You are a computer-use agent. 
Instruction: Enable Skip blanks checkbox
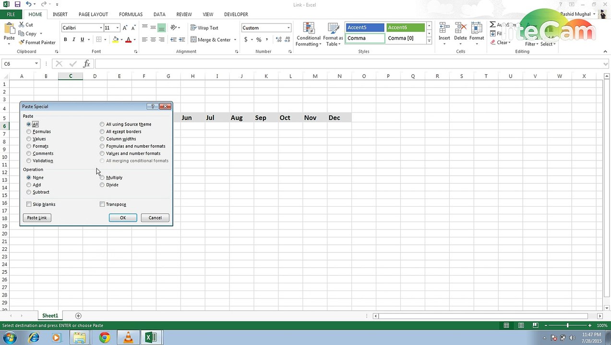29,204
